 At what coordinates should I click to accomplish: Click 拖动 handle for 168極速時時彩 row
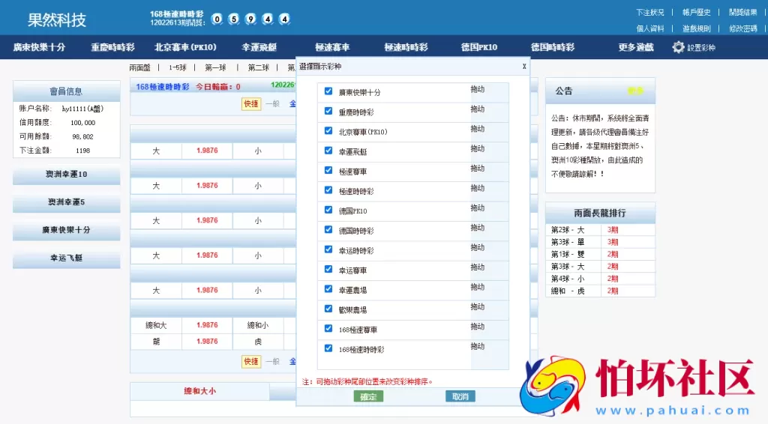tap(478, 346)
